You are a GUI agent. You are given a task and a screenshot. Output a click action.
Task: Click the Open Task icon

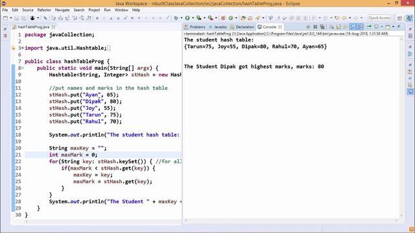(x=250, y=18)
